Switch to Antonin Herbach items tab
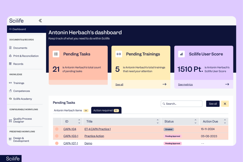The image size is (243, 162). [71, 110]
